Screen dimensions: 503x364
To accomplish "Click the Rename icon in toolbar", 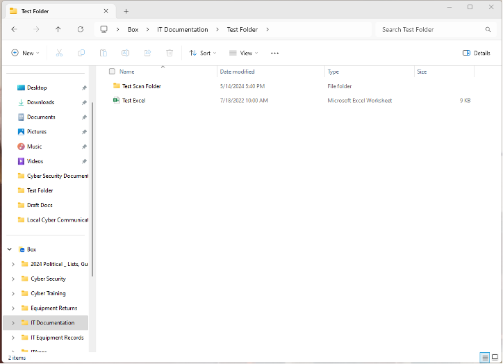I will (126, 53).
